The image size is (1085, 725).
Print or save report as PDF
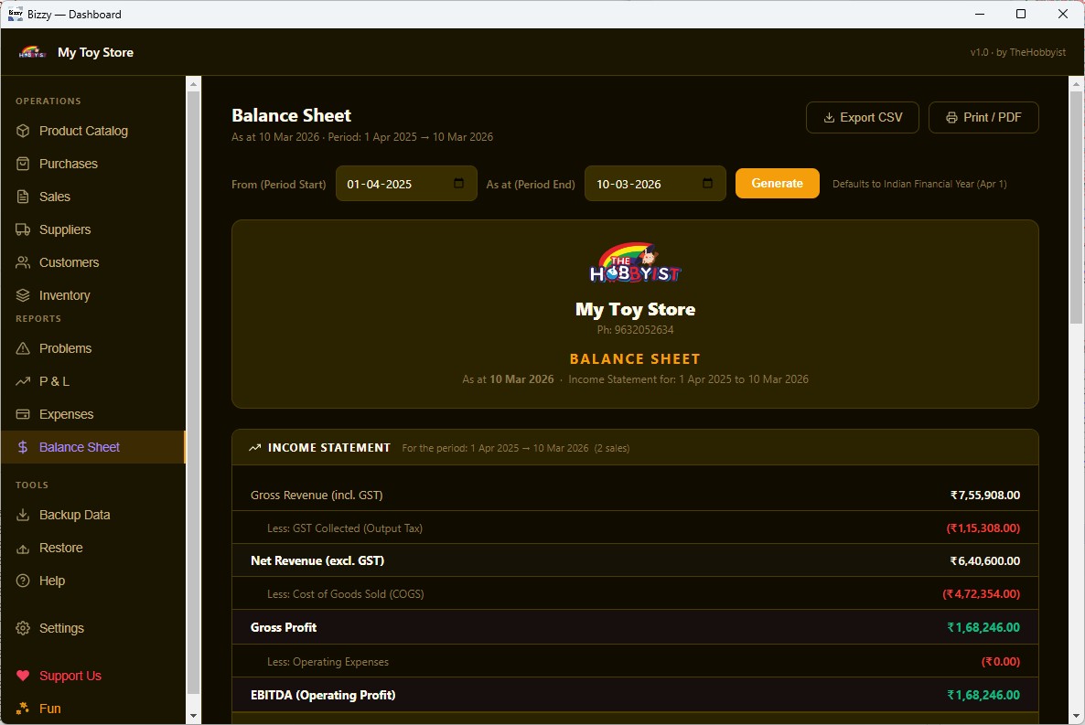(983, 118)
